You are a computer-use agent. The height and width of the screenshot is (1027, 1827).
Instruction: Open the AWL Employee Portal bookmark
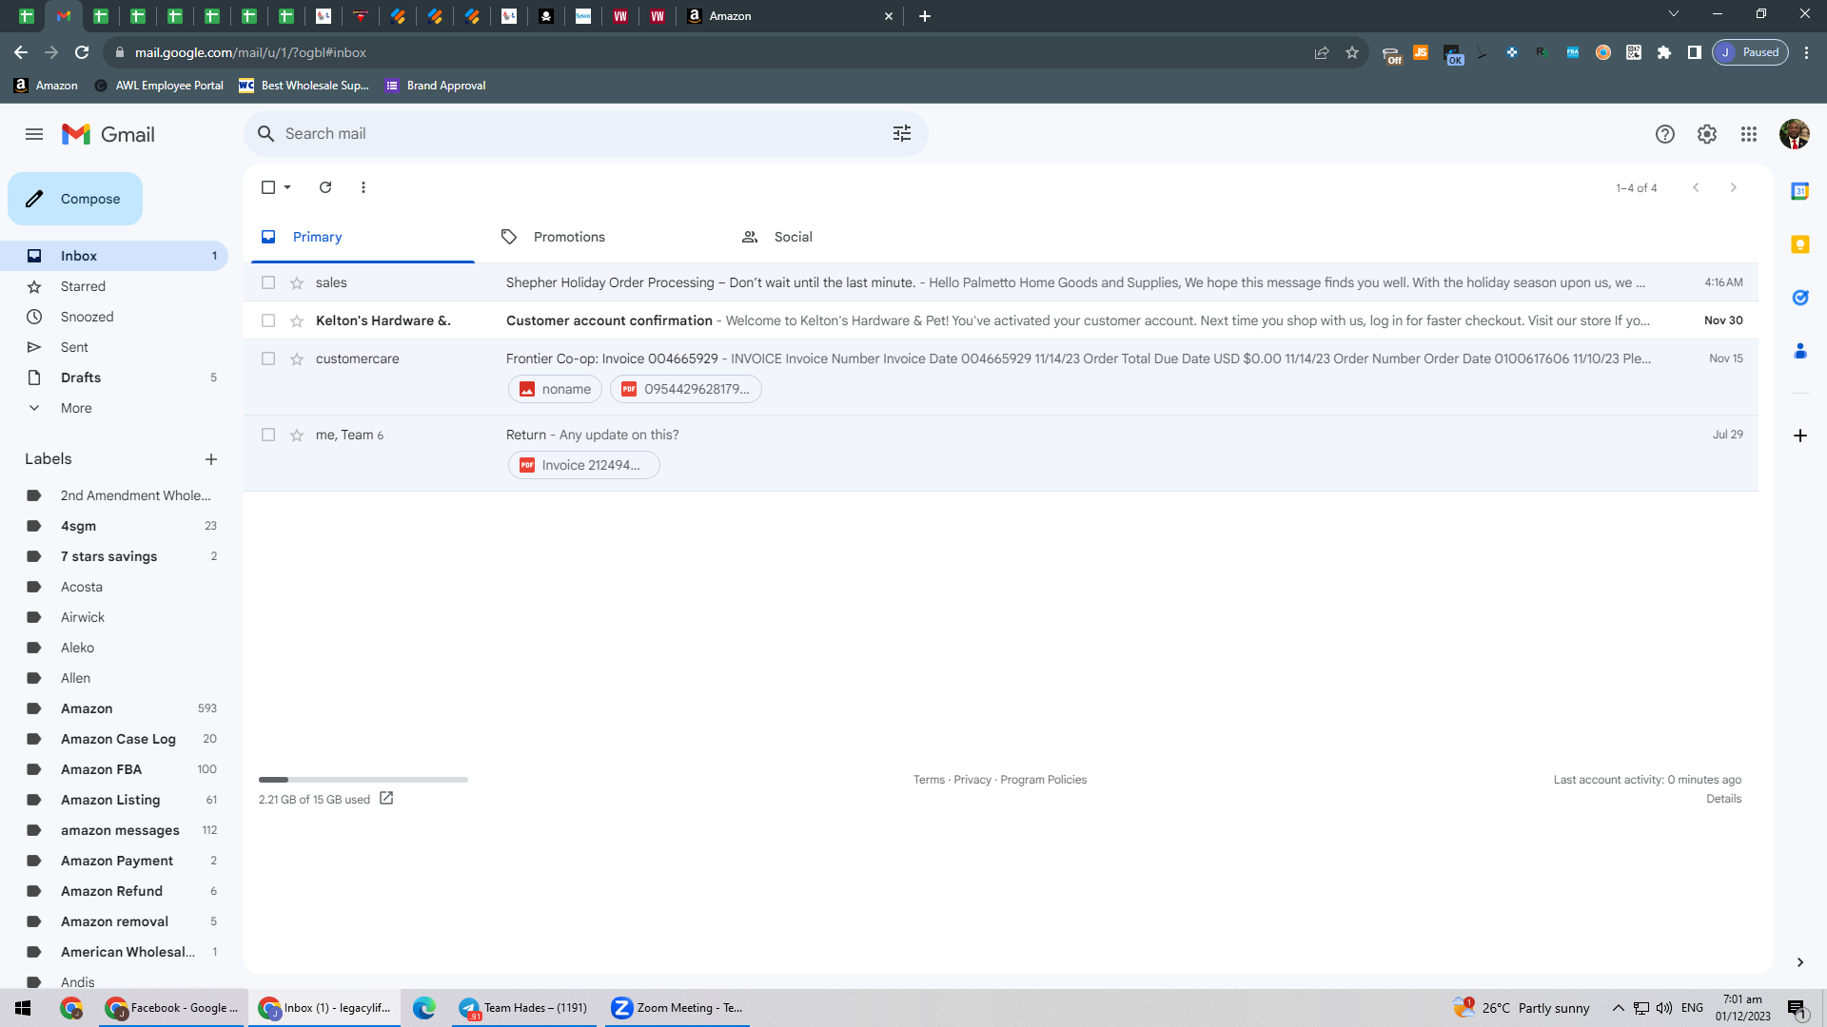159,86
